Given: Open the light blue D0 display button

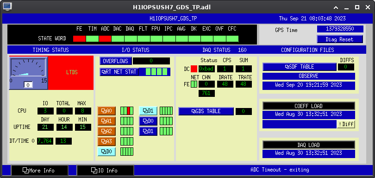Looking at the screenshot, I should 106,152.
